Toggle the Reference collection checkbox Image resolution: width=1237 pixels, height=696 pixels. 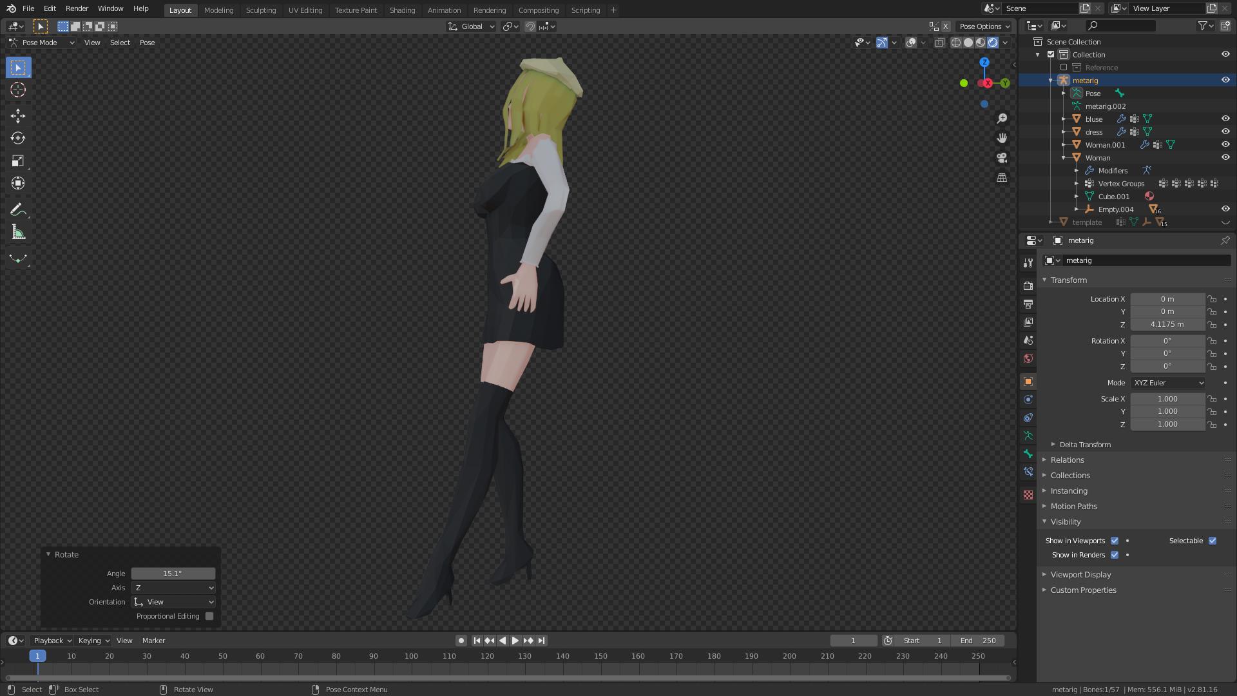[1064, 67]
